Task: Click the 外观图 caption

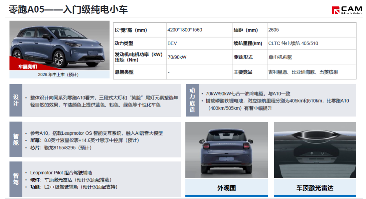Action: (227, 188)
